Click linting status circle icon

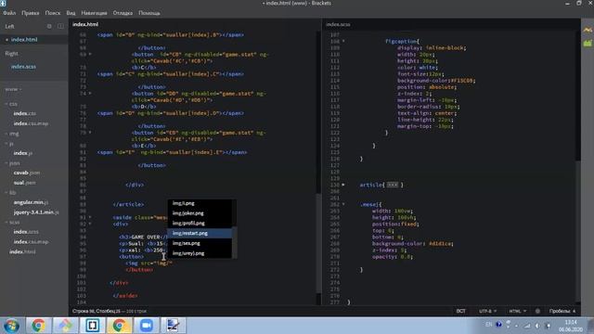537,312
